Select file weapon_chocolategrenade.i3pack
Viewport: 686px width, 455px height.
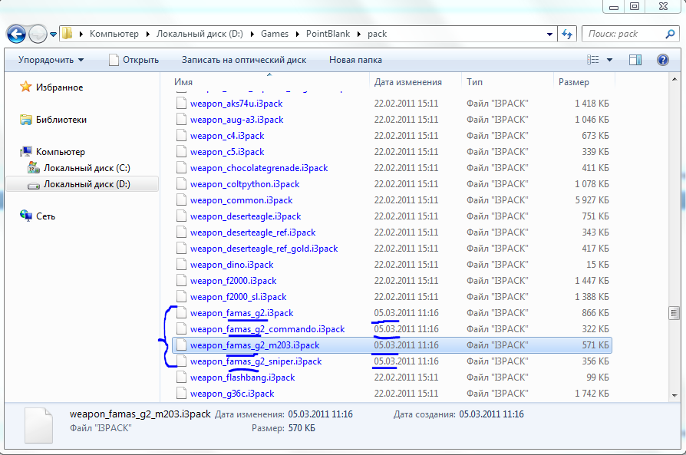tap(259, 168)
